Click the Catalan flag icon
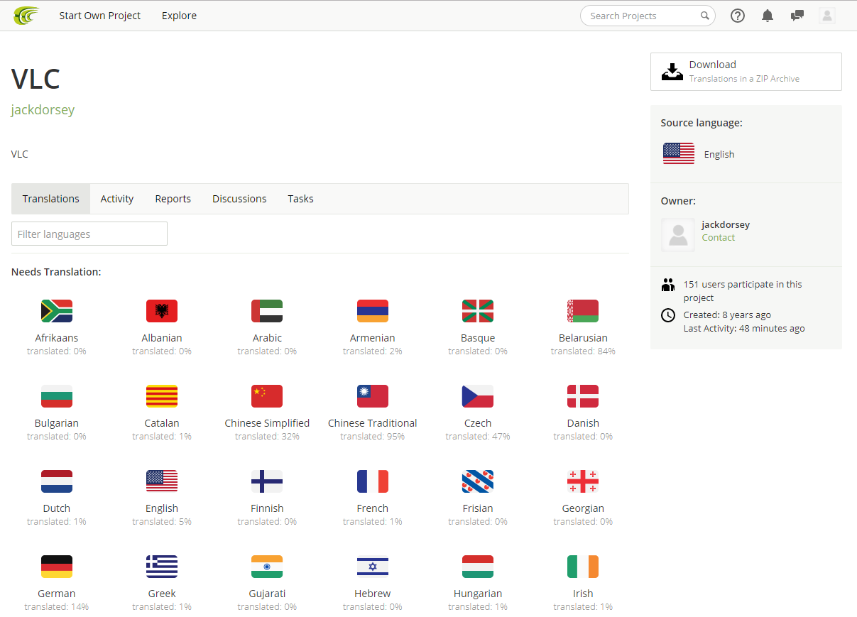This screenshot has width=857, height=617. 162,396
